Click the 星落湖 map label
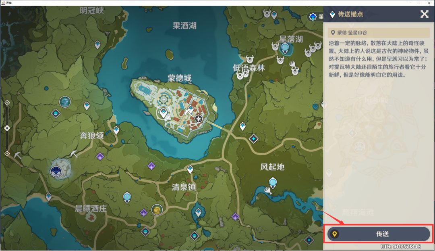435x251 pixels. click(x=291, y=39)
